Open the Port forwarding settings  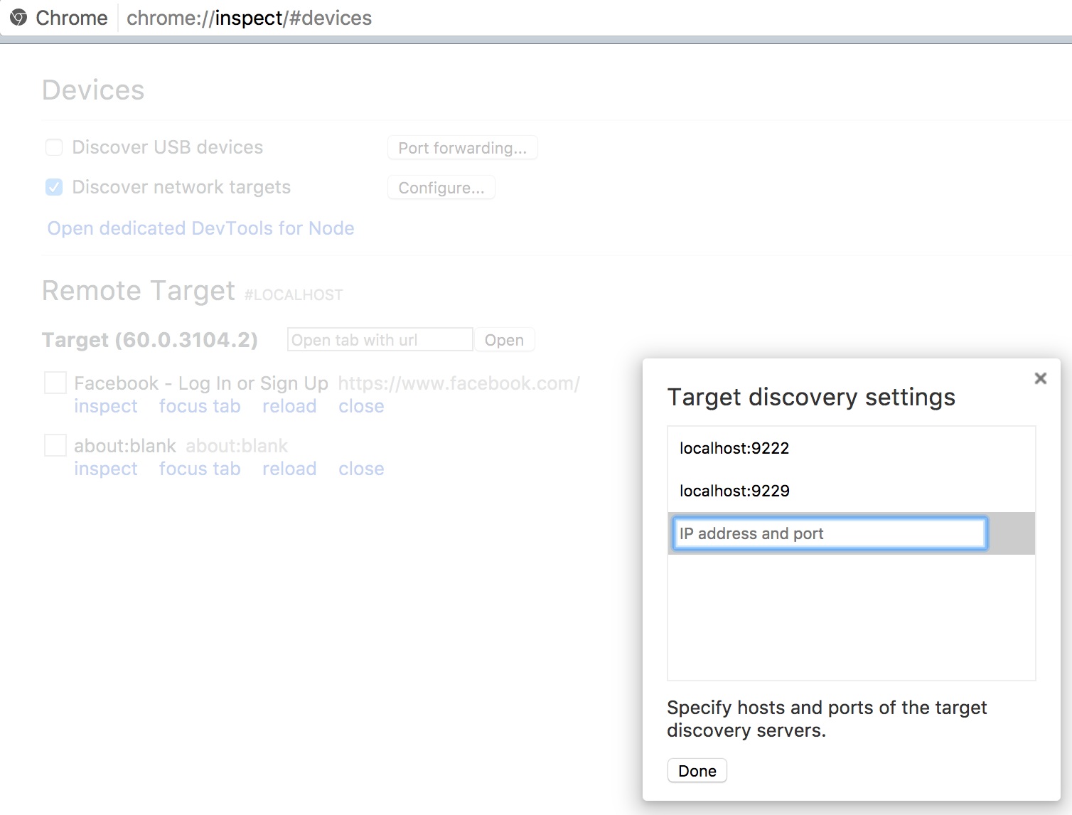(462, 147)
